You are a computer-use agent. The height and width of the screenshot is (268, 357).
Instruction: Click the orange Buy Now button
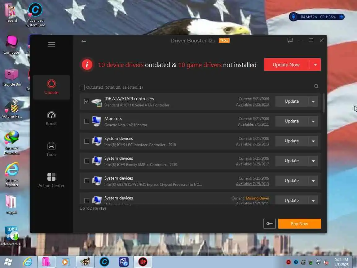coord(299,224)
